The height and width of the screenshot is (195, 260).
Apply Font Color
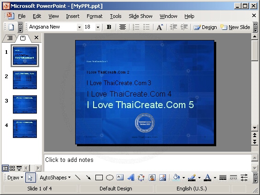pos(207,178)
